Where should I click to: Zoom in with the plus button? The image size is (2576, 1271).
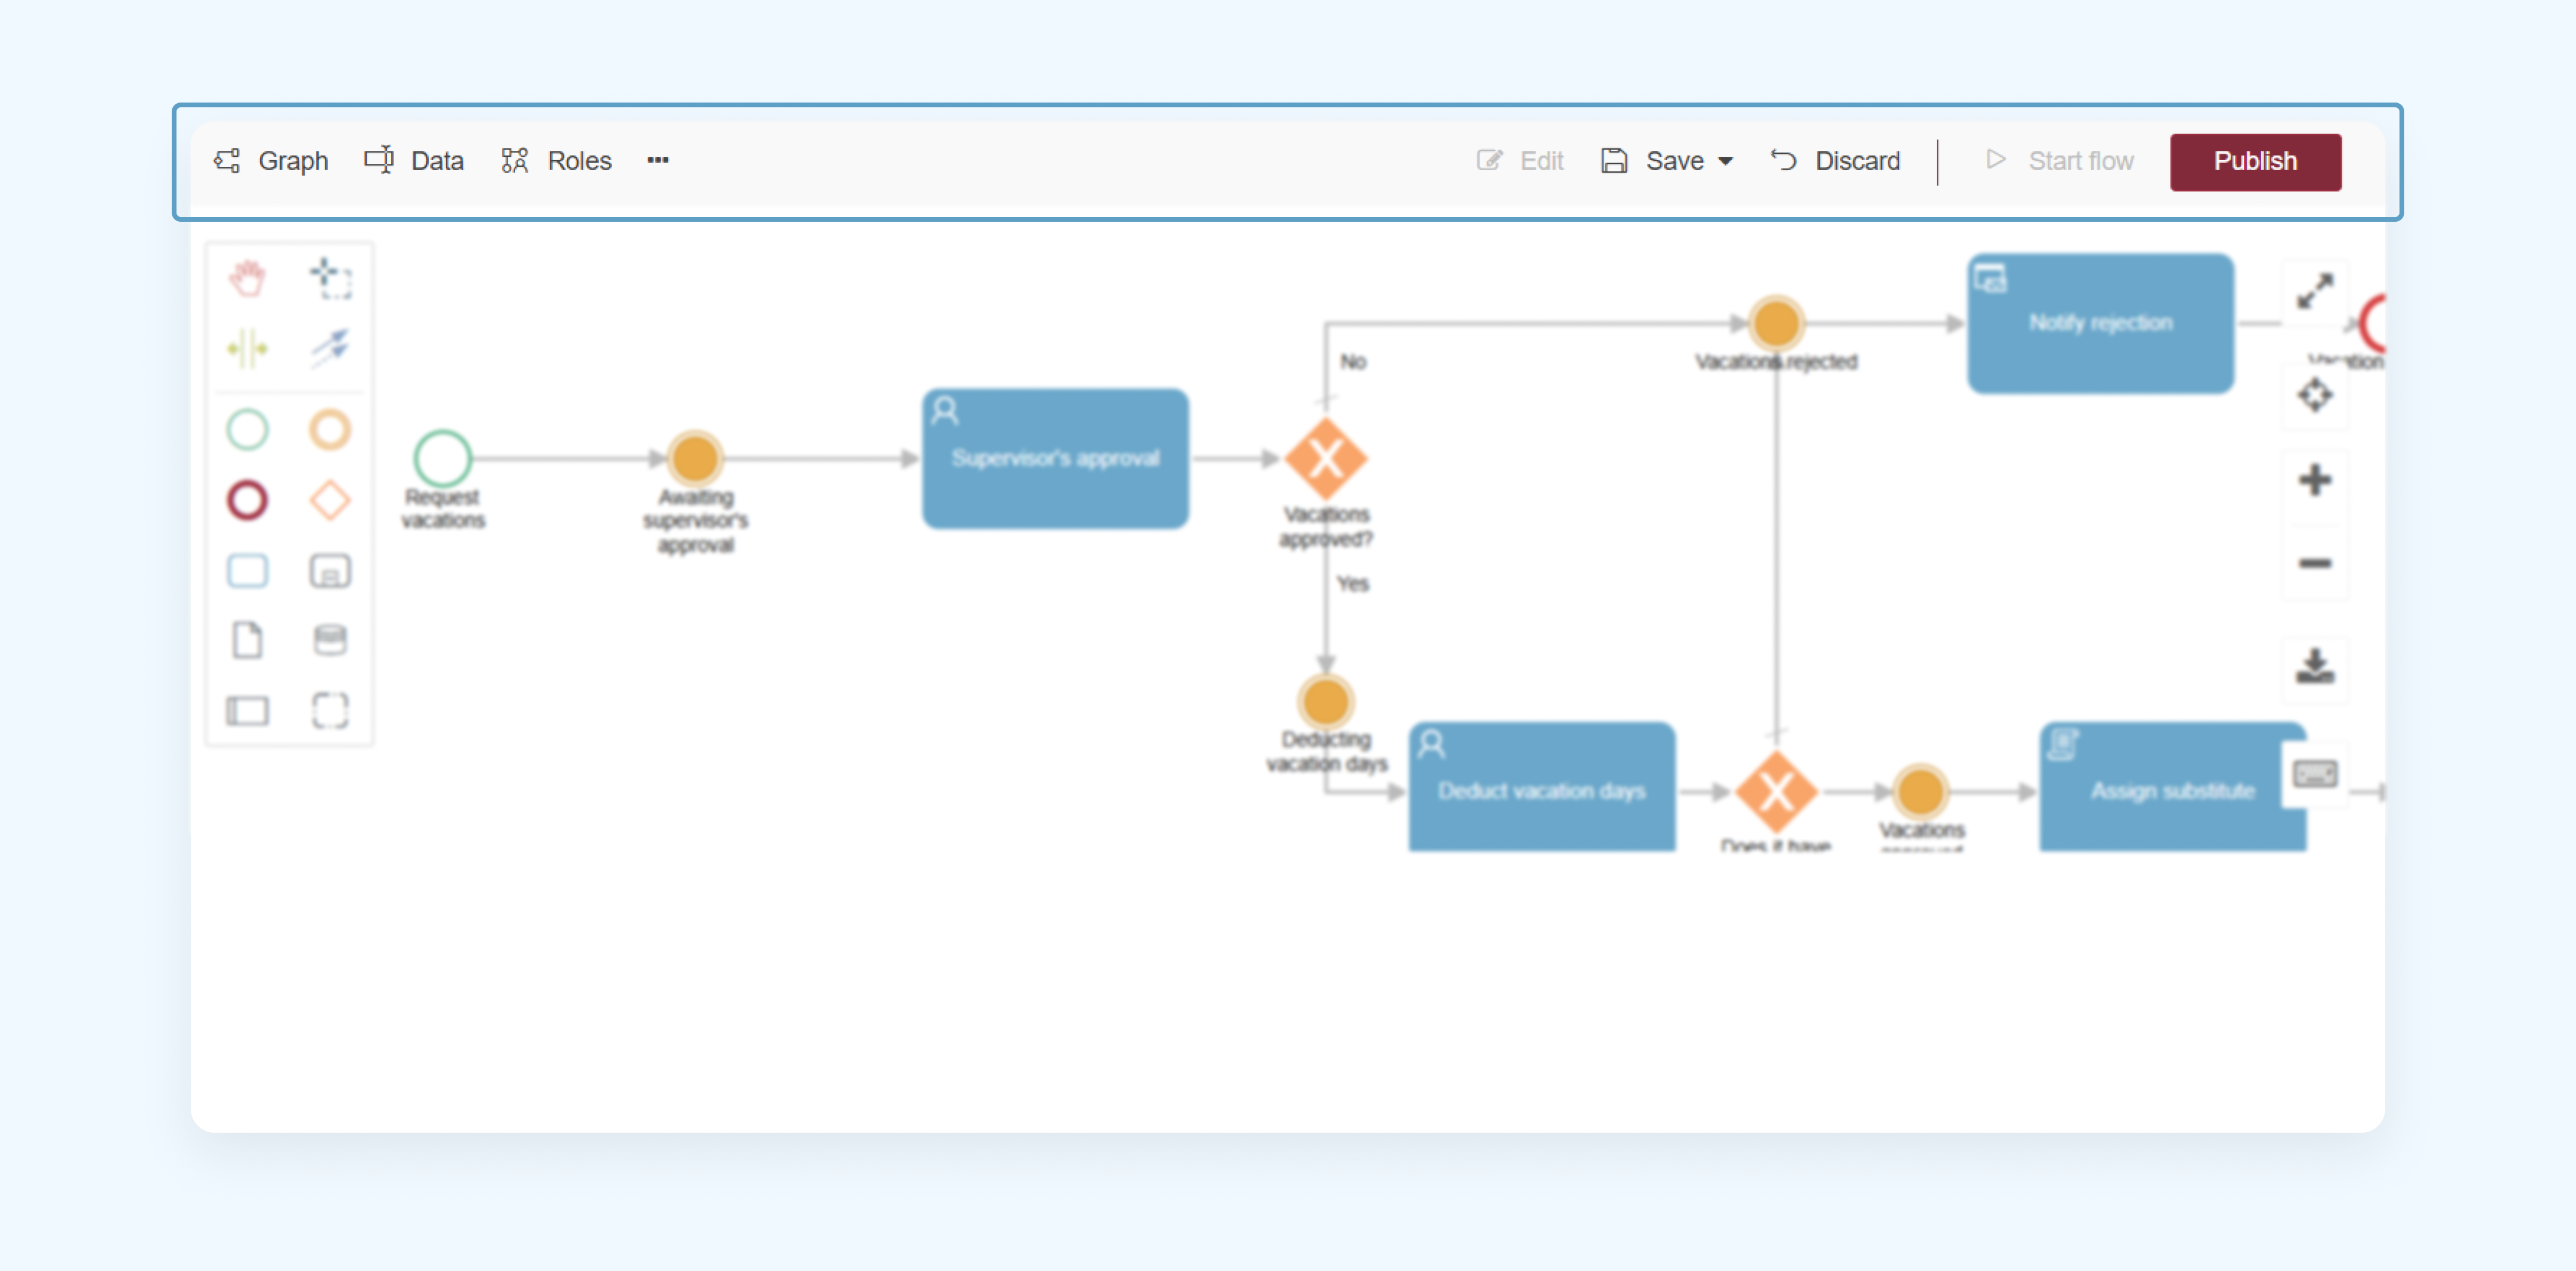(2315, 480)
